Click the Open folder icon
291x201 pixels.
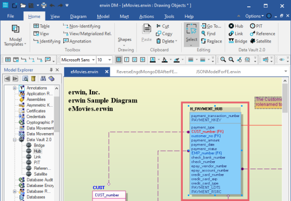click(x=23, y=5)
